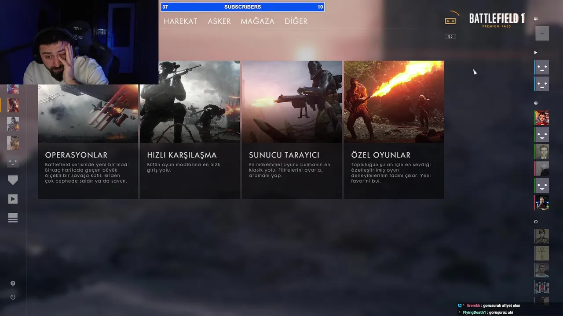563x316 pixels.
Task: Open the football player friend avatar
Action: click(x=542, y=203)
